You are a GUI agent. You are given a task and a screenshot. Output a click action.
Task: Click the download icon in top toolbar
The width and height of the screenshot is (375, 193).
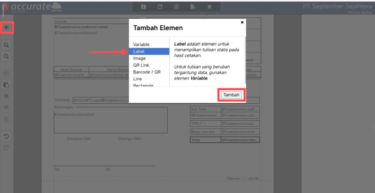click(x=176, y=7)
